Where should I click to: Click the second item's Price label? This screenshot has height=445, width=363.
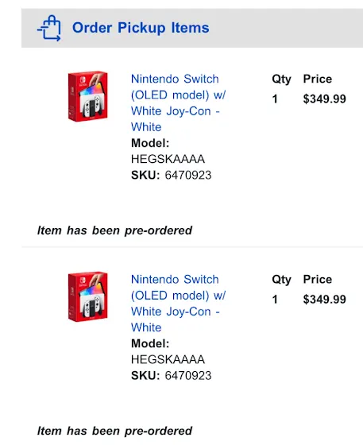[x=318, y=279]
